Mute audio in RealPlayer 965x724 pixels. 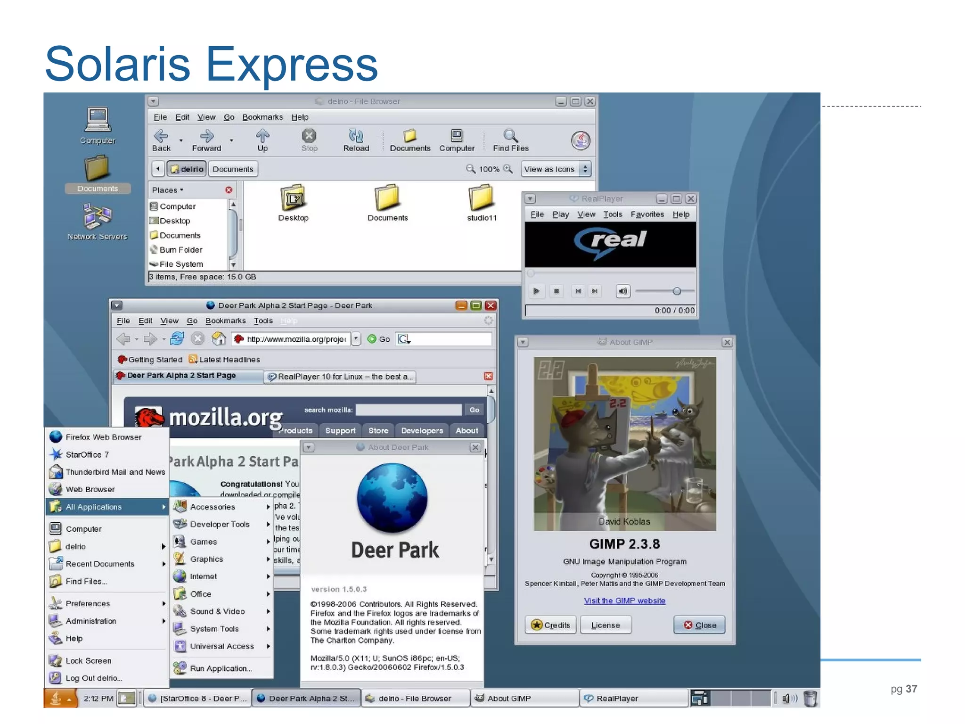(623, 291)
